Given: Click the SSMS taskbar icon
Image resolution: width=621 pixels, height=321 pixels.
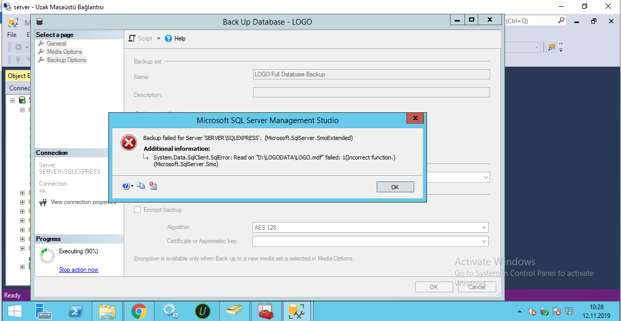Looking at the screenshot, I should 297,311.
